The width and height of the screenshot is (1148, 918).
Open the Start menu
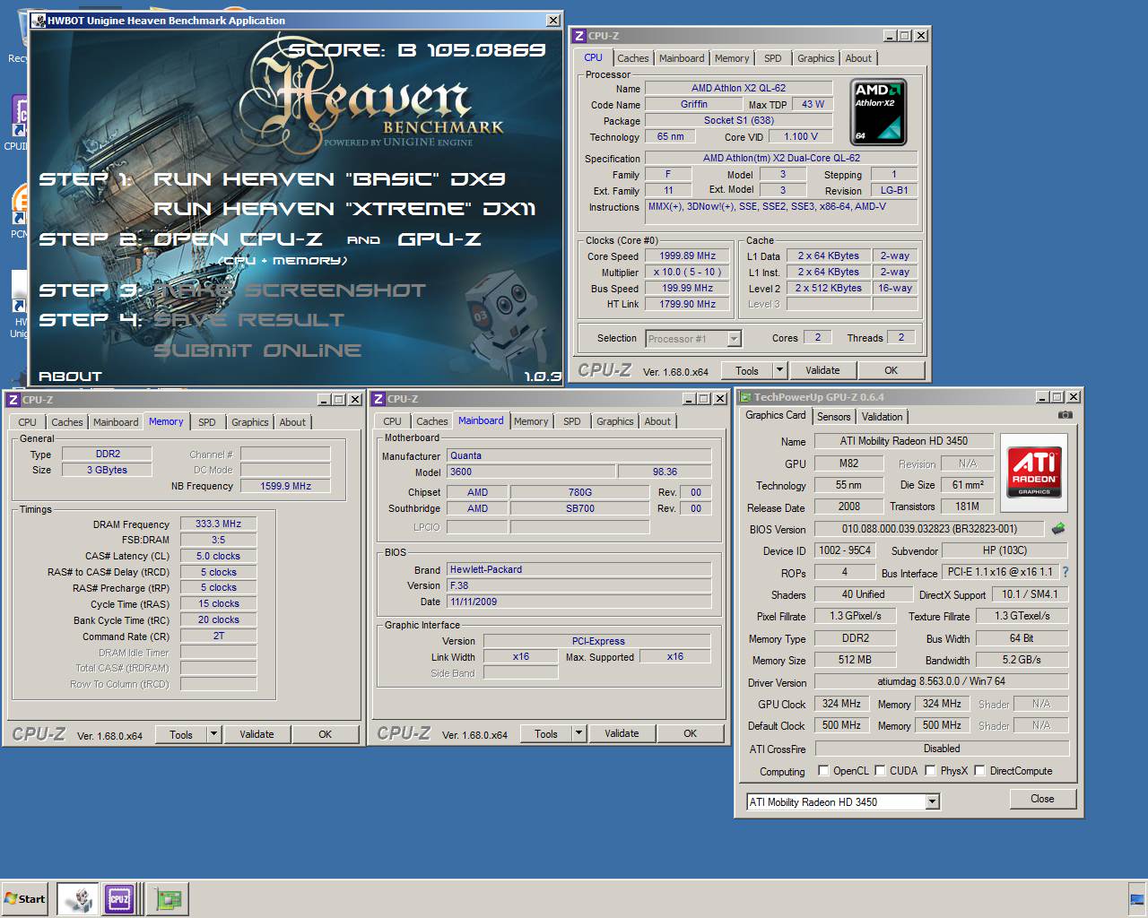click(25, 898)
